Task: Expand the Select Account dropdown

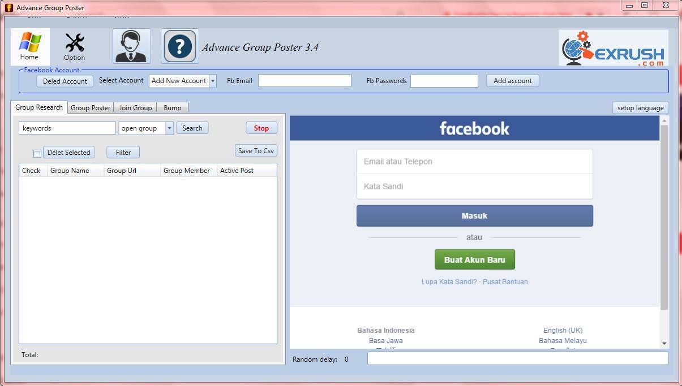Action: pos(213,81)
